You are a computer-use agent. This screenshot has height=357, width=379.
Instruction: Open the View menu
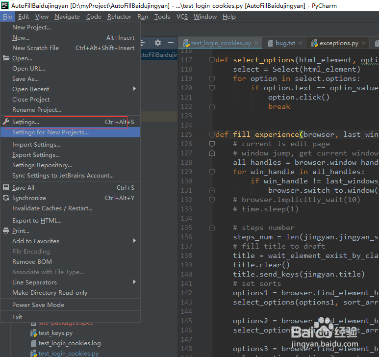coord(42,17)
